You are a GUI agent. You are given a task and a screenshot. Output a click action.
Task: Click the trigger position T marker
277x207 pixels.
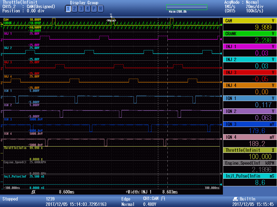pyautogui.click(x=111, y=15)
